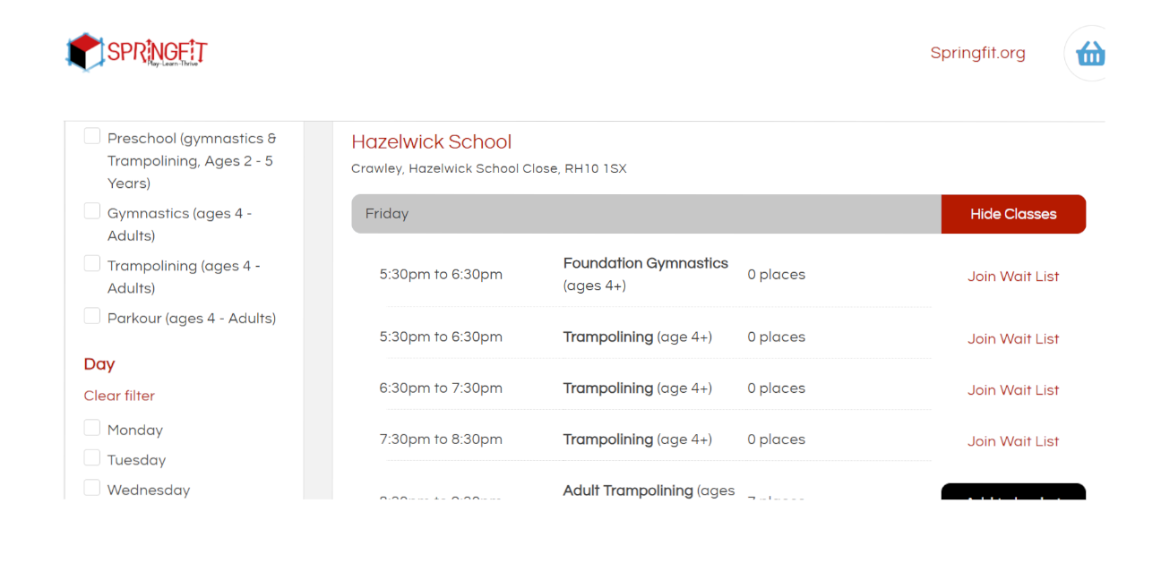1161x580 pixels.
Task: Collapse Friday classes with Hide Classes
Action: click(x=1013, y=214)
